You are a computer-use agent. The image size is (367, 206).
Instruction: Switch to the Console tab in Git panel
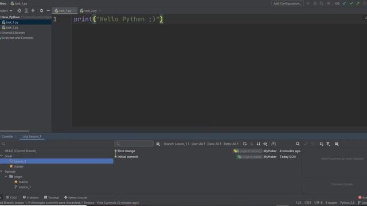[7, 136]
